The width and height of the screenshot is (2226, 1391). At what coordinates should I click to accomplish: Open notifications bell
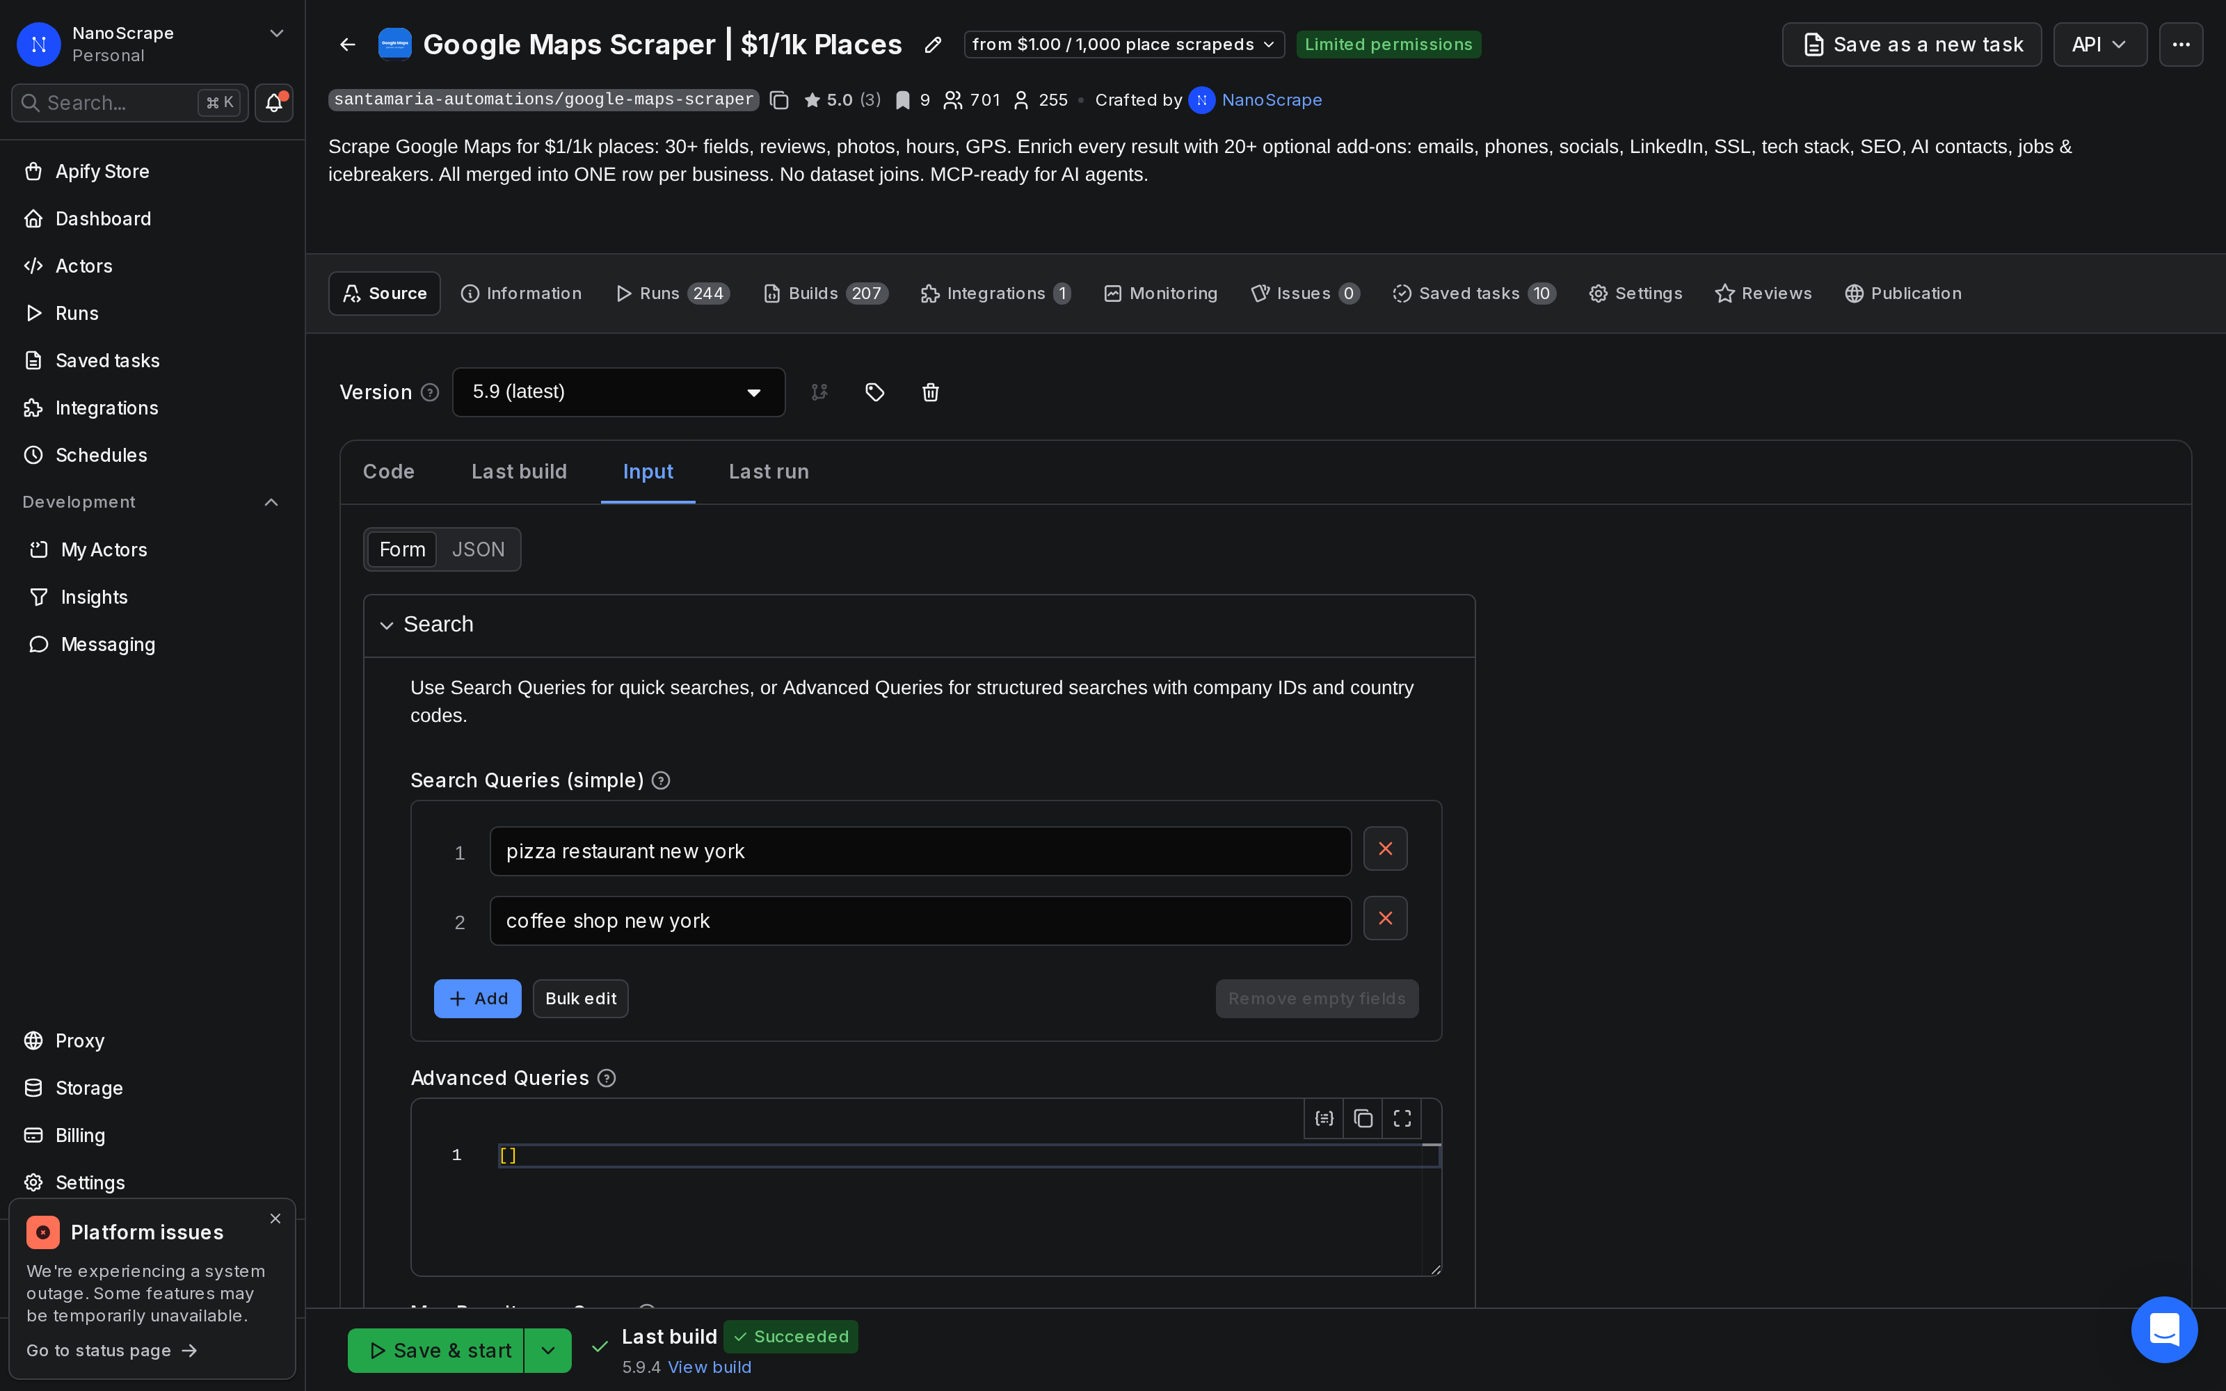pos(274,102)
